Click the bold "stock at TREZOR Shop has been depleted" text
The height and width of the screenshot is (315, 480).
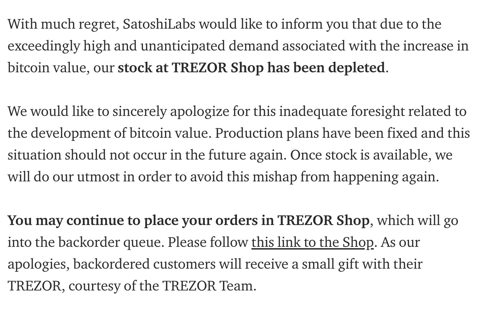coord(251,68)
